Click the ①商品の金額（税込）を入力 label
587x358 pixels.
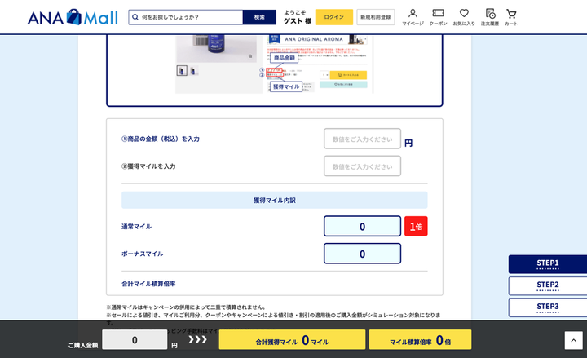point(161,139)
